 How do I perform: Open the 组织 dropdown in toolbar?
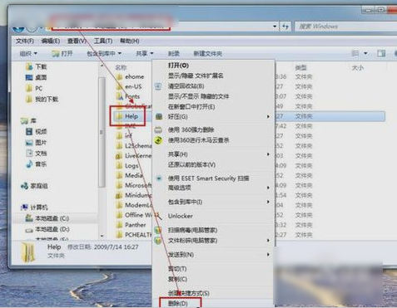coord(28,53)
